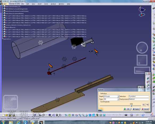The height and width of the screenshot is (124, 155).
Task: Click the Fixed product field
Action: coord(139,99)
